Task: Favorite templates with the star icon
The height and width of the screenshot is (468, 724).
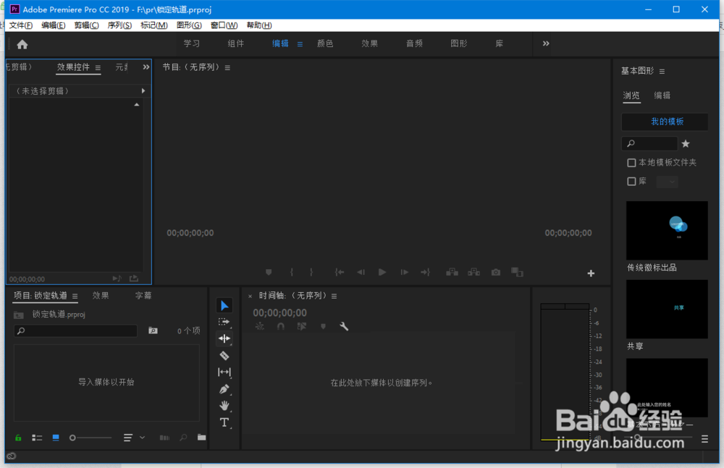Action: click(686, 143)
